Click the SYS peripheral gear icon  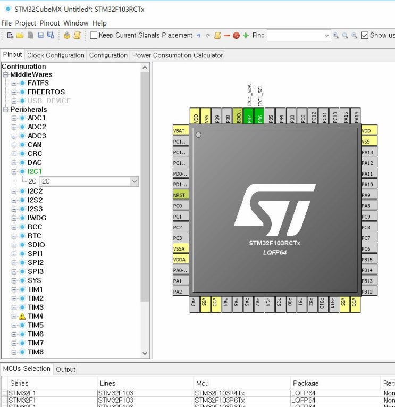(22, 280)
